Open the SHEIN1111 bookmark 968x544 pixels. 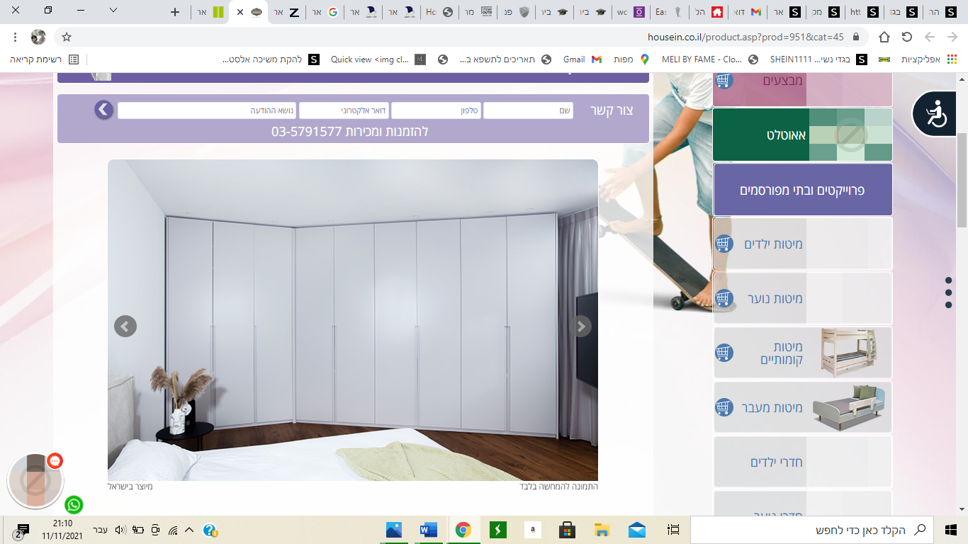point(818,59)
